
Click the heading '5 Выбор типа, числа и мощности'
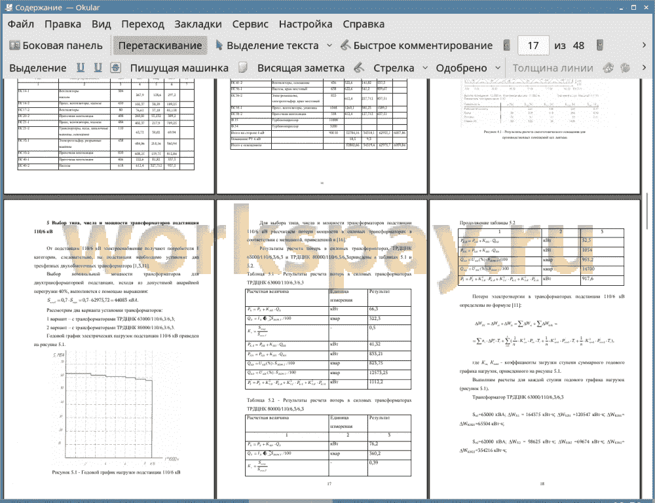116,227
